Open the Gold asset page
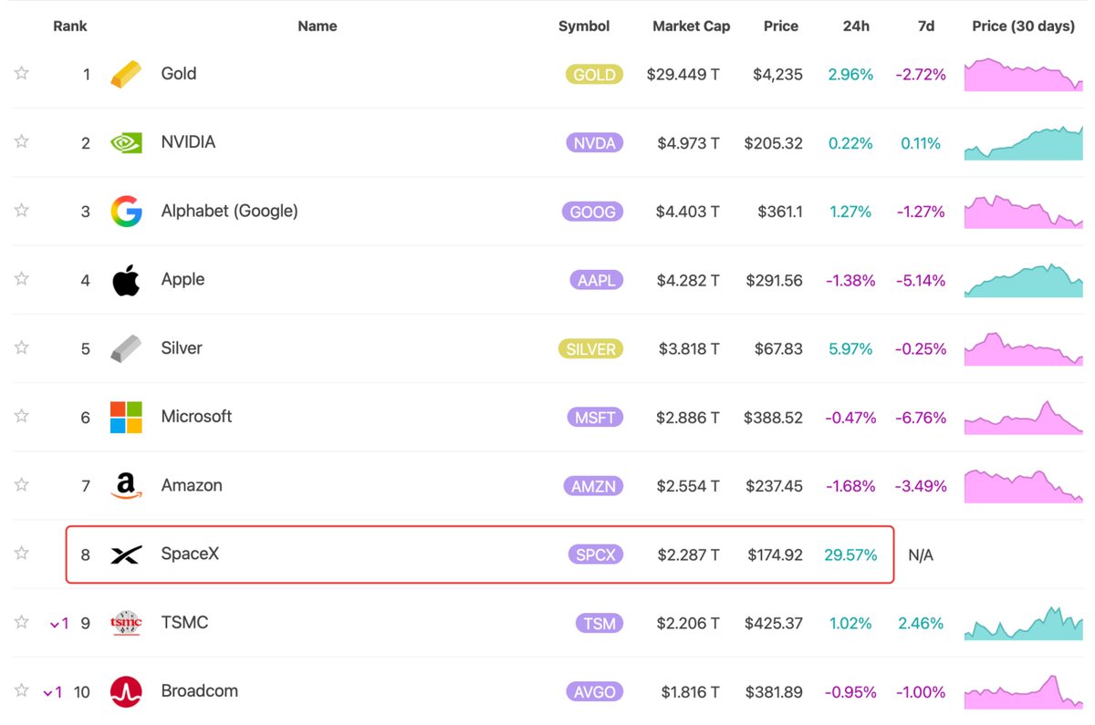This screenshot has height=725, width=1095. coord(179,74)
